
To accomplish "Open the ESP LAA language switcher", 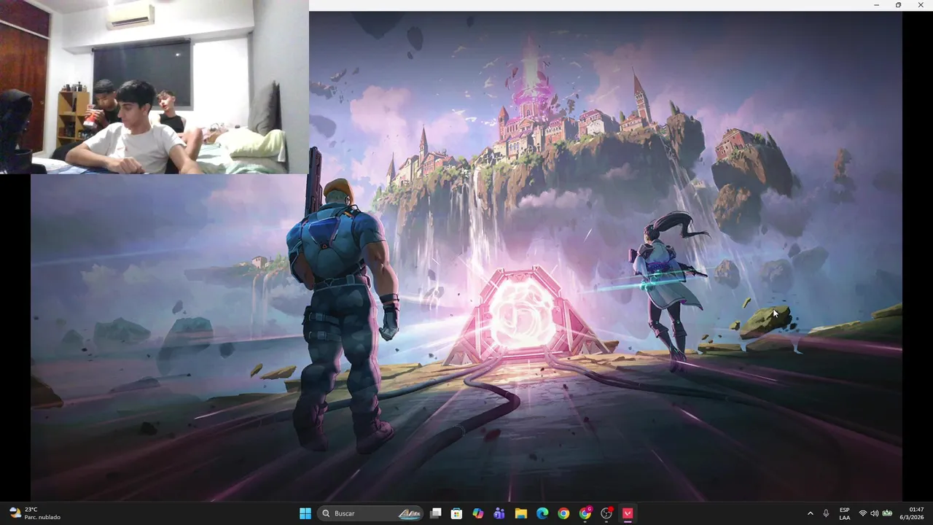I will click(x=844, y=513).
